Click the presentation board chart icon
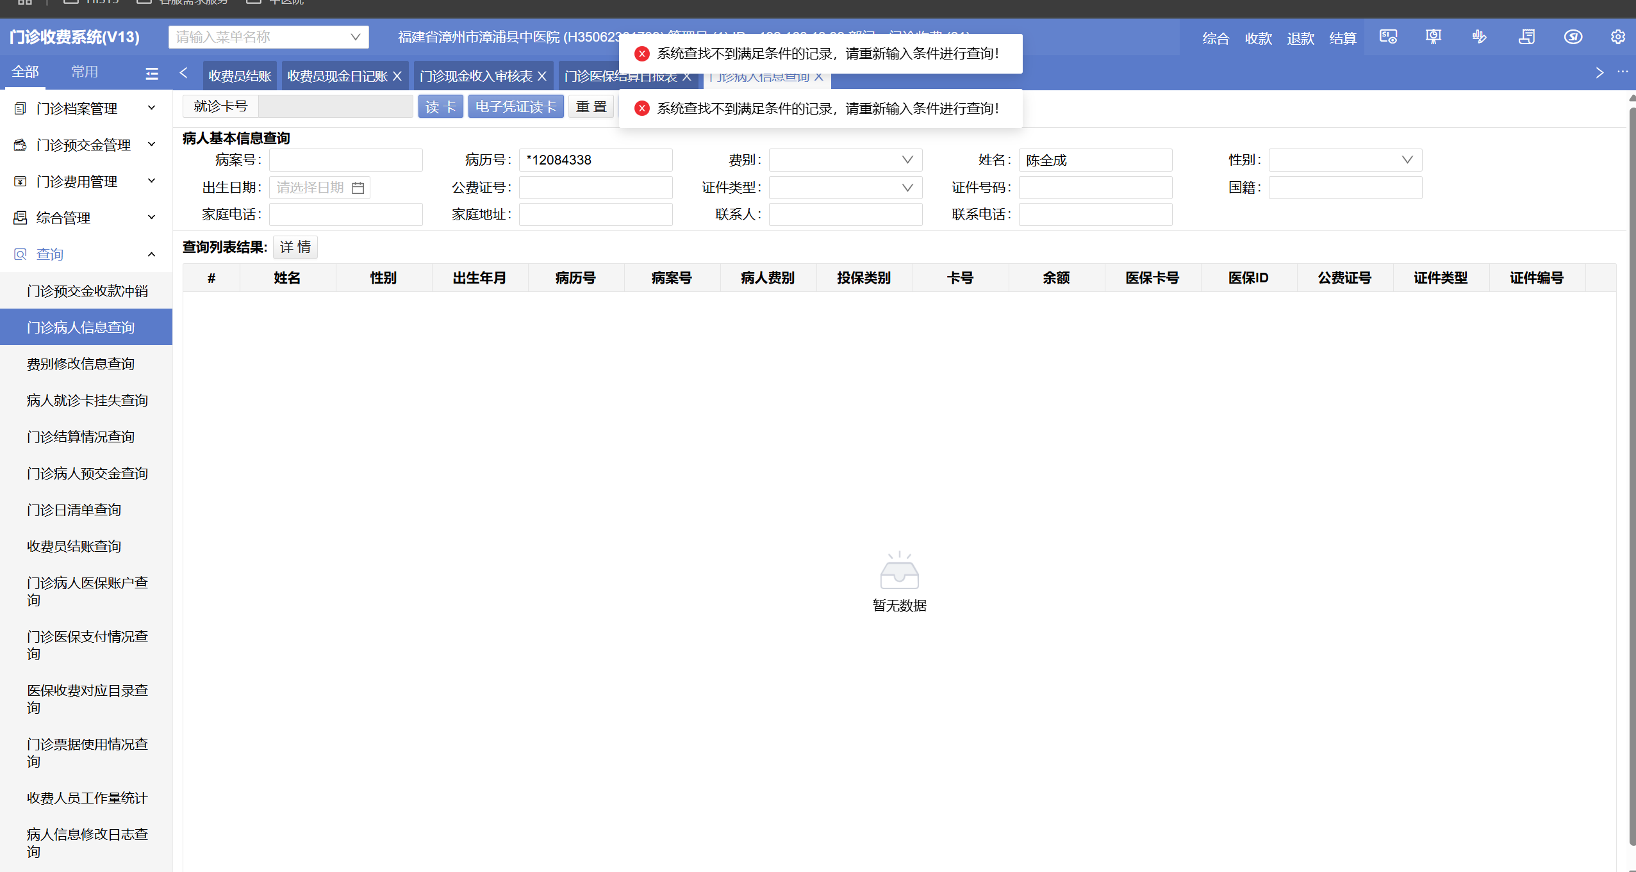This screenshot has height=872, width=1636. pos(1434,37)
